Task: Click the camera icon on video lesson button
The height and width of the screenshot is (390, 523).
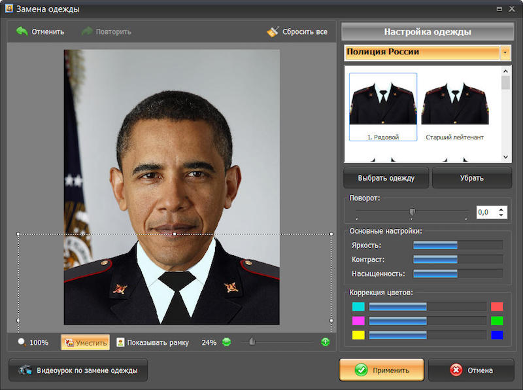Action: (25, 370)
